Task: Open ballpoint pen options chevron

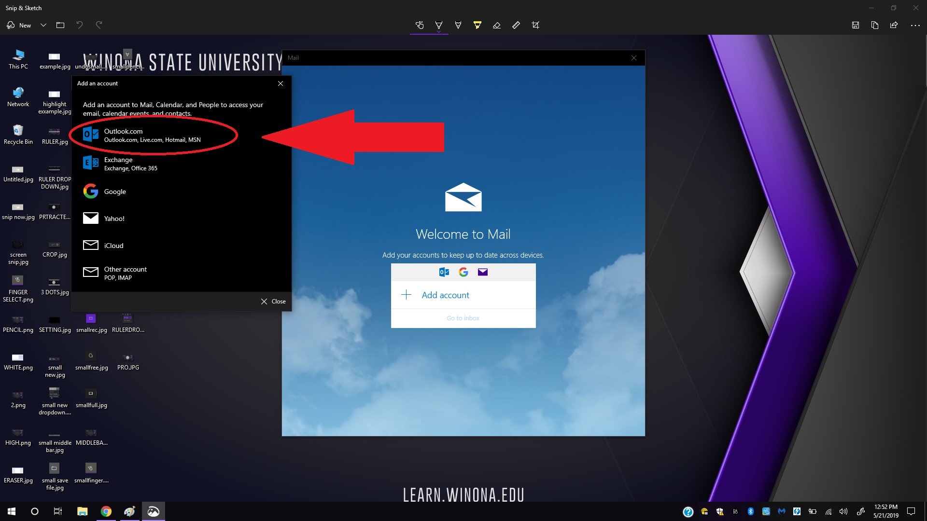Action: (439, 32)
